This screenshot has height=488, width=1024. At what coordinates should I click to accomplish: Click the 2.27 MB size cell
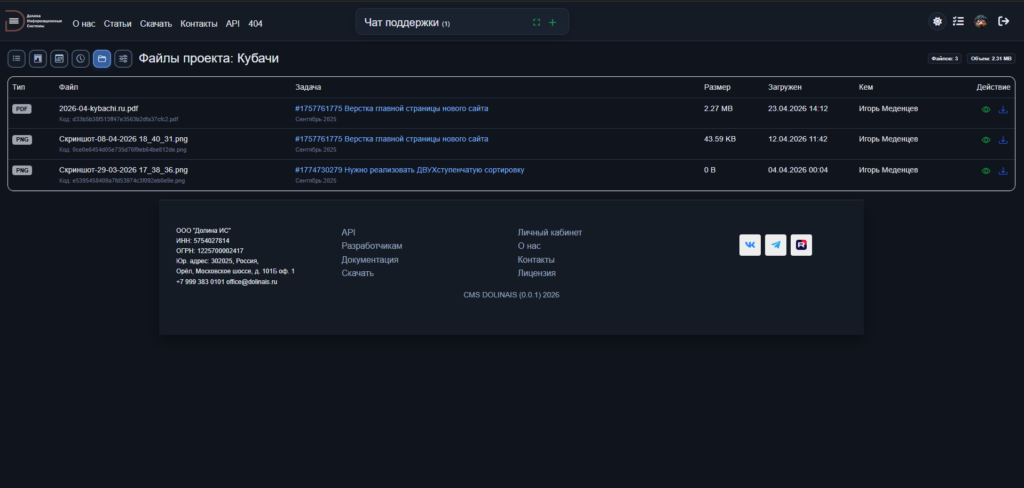point(718,108)
